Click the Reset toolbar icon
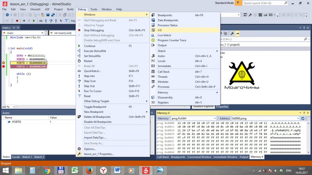 66,21
